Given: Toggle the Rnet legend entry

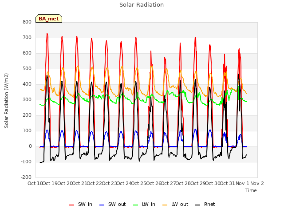Looking at the screenshot, I should (x=205, y=205).
